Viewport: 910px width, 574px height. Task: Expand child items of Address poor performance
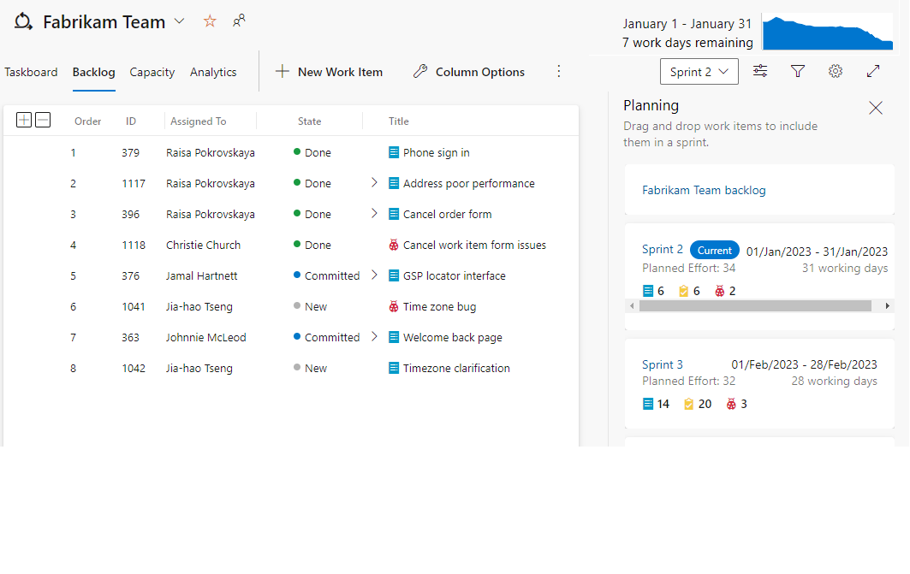[374, 182]
